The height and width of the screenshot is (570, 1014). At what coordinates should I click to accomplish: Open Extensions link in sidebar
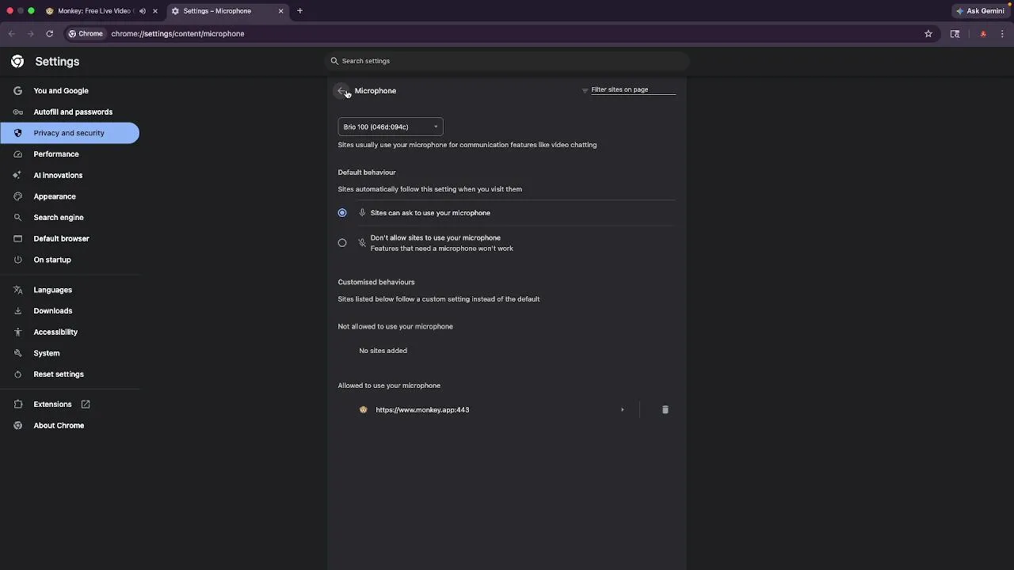point(52,405)
